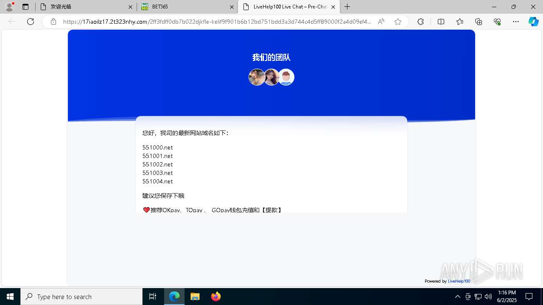Show hidden system tray icons
The image size is (543, 305).
[457, 297]
